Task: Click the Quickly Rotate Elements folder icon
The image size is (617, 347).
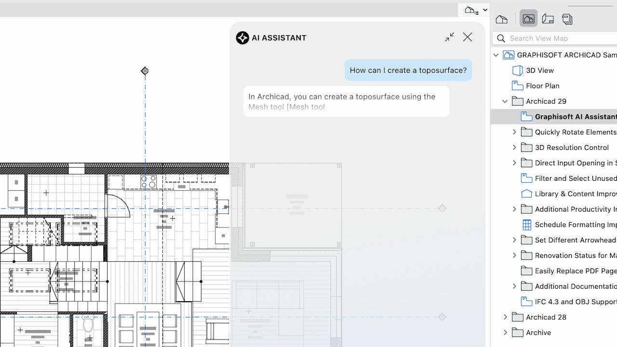Action: (x=527, y=132)
